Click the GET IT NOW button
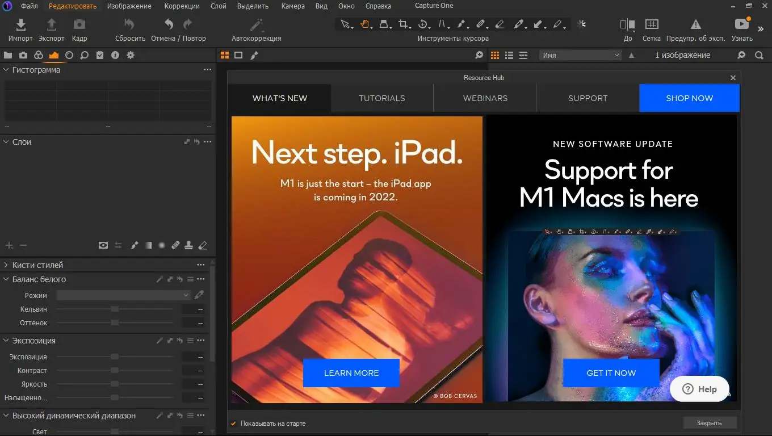This screenshot has height=436, width=772. [x=611, y=373]
